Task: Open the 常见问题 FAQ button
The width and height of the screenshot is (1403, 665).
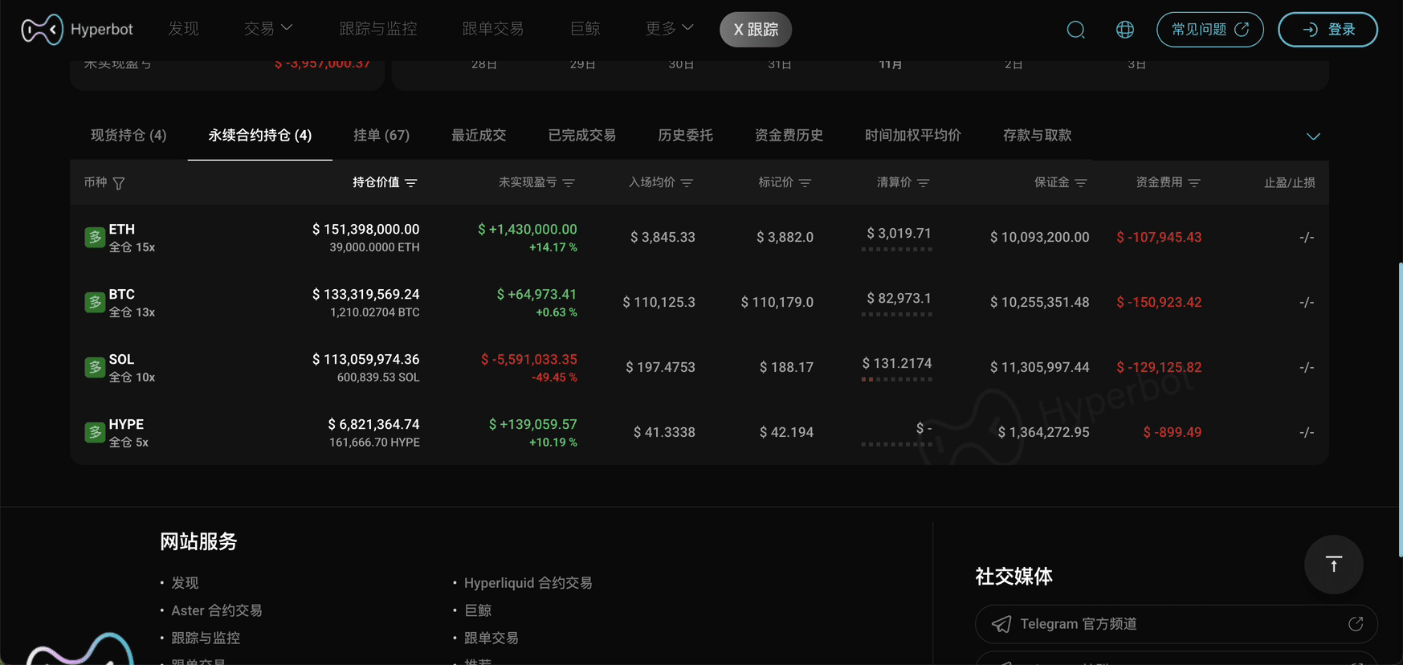Action: click(1209, 30)
